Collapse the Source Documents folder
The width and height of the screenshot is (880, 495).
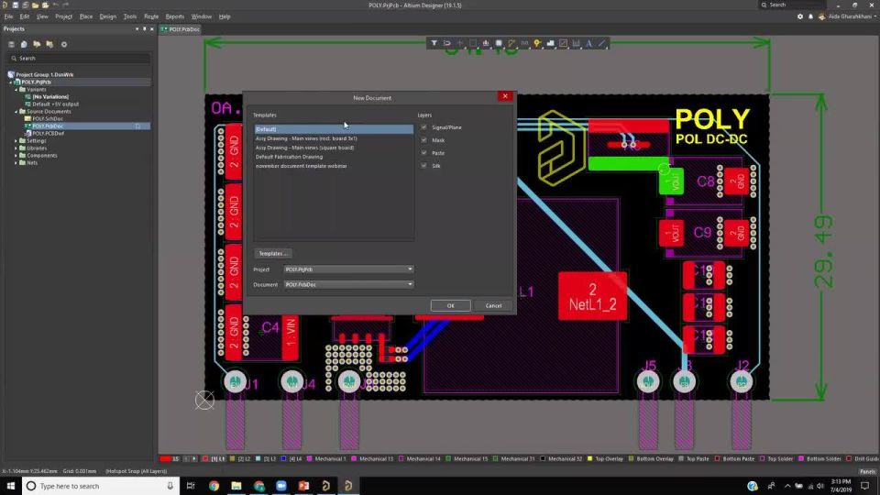tap(16, 111)
